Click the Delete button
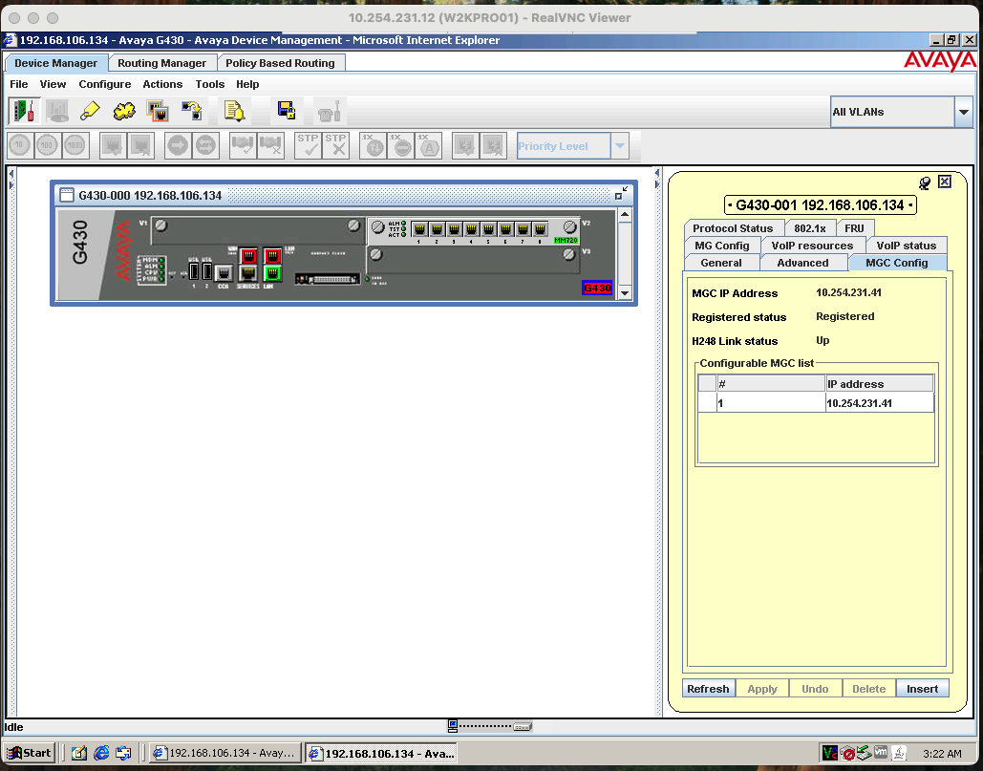The image size is (983, 771). (x=869, y=688)
